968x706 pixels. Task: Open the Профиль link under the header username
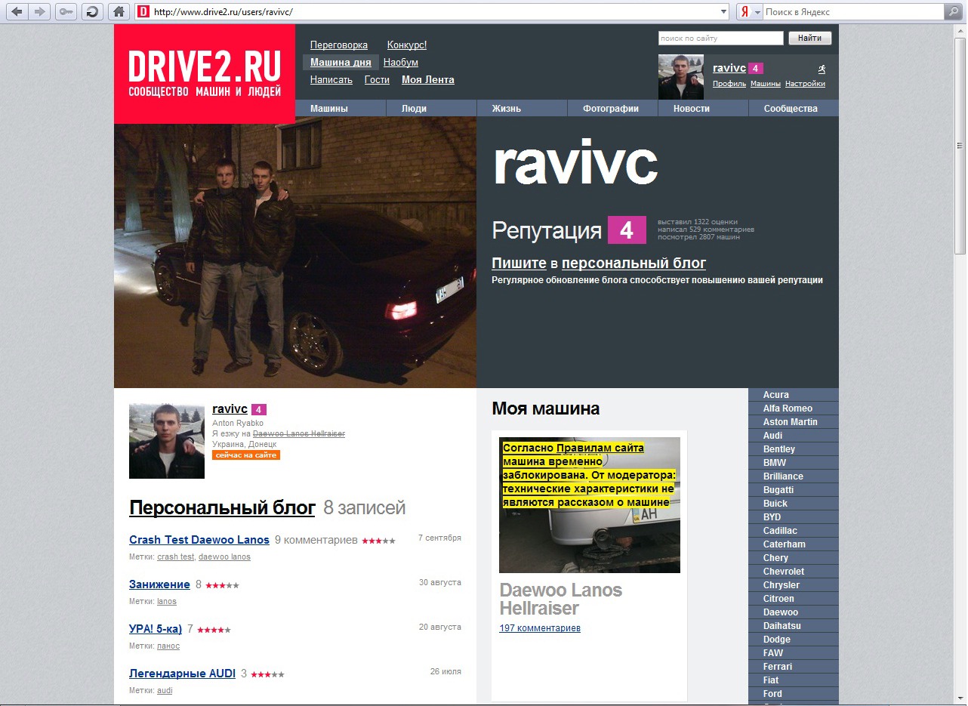tap(729, 84)
